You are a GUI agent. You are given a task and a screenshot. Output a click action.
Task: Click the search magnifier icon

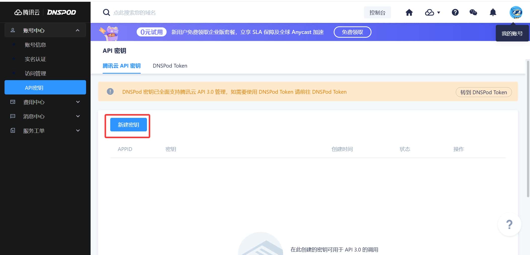[106, 13]
